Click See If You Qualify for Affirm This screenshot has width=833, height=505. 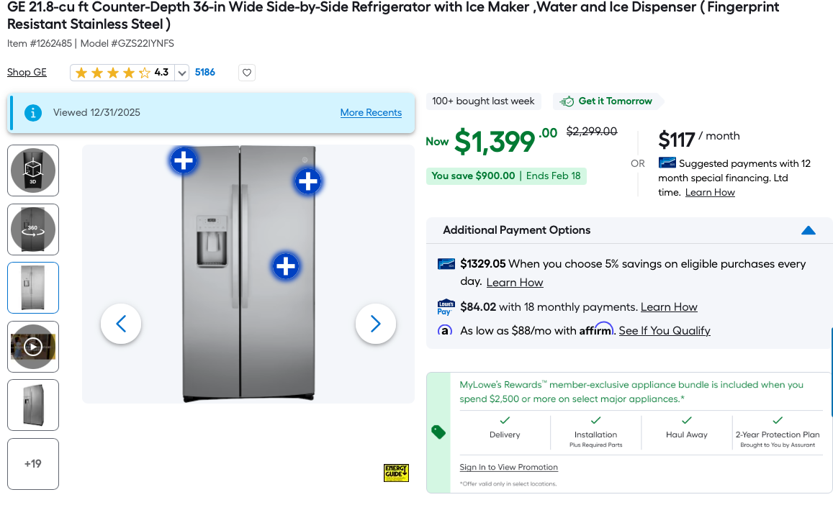click(664, 330)
